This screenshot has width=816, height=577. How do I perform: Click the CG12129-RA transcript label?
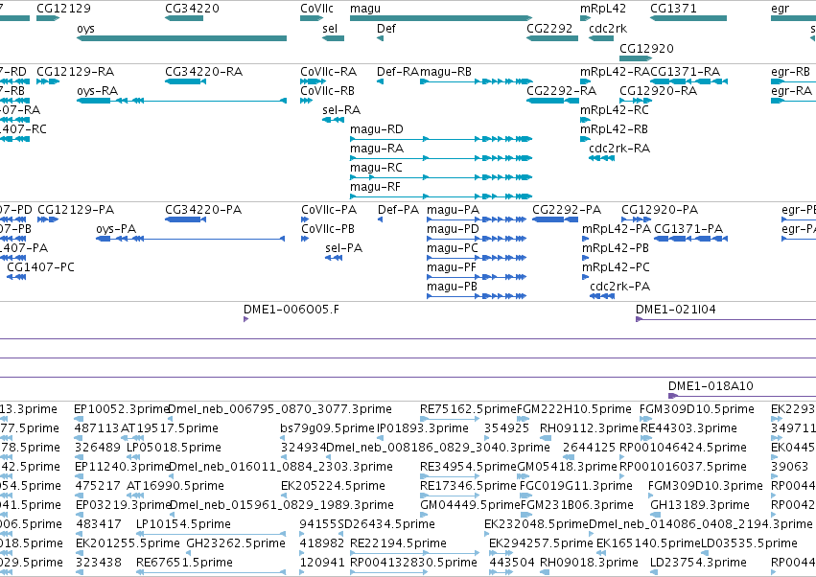coord(76,71)
